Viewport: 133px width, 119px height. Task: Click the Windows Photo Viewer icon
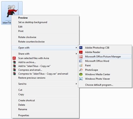tap(81, 79)
